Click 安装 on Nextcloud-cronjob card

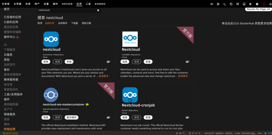(x=148, y=118)
